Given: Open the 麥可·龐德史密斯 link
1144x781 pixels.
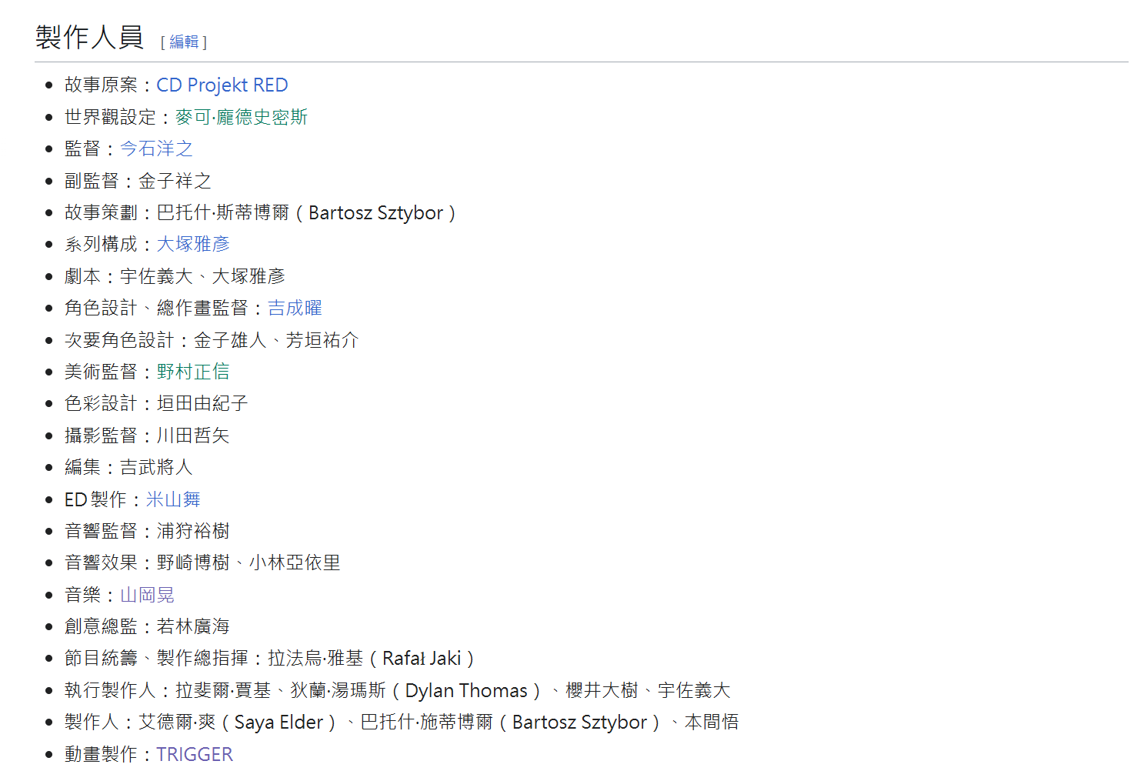Looking at the screenshot, I should coord(242,117).
